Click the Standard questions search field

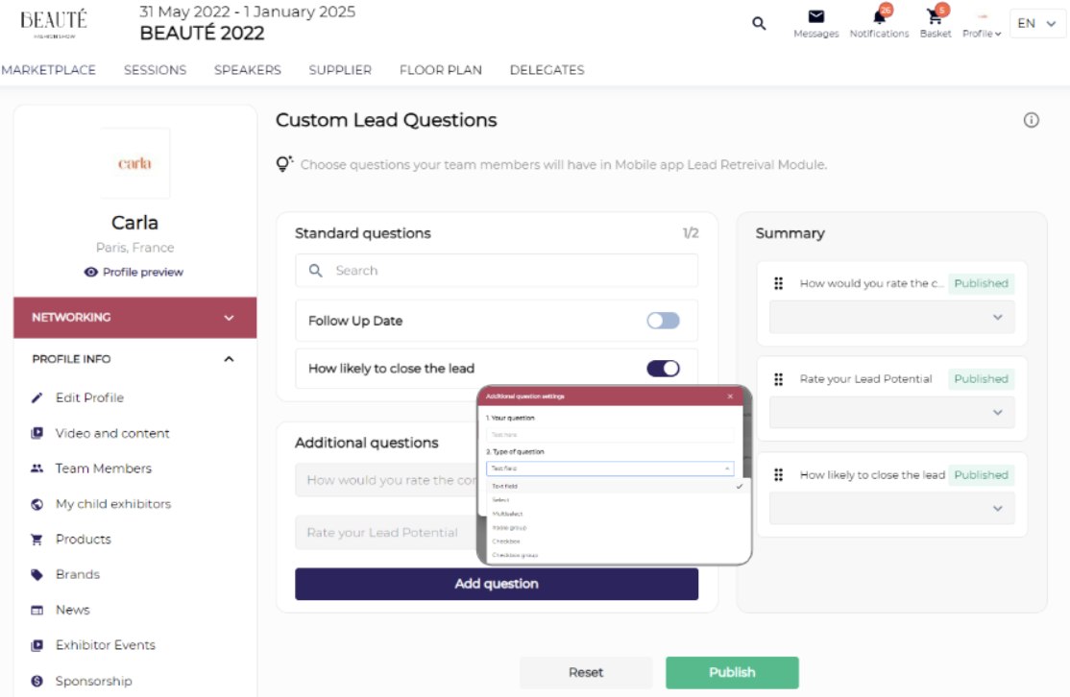pos(497,271)
